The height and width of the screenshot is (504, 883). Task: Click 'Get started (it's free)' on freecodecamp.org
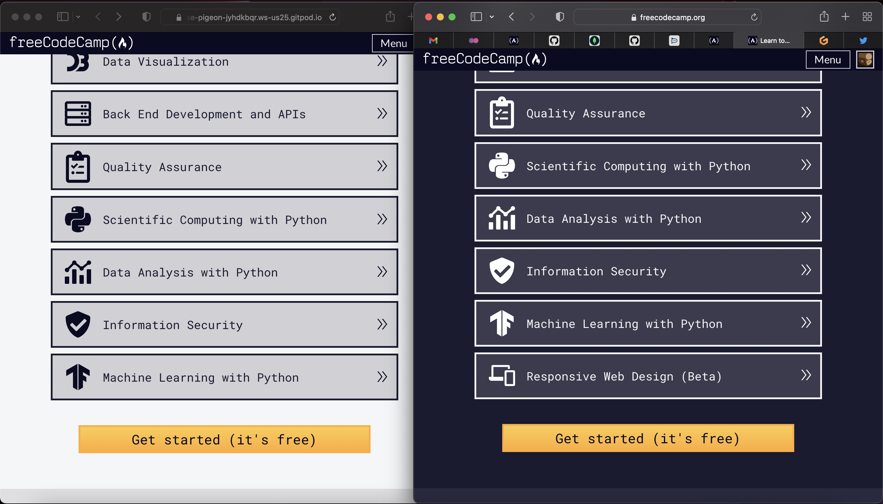coord(647,438)
